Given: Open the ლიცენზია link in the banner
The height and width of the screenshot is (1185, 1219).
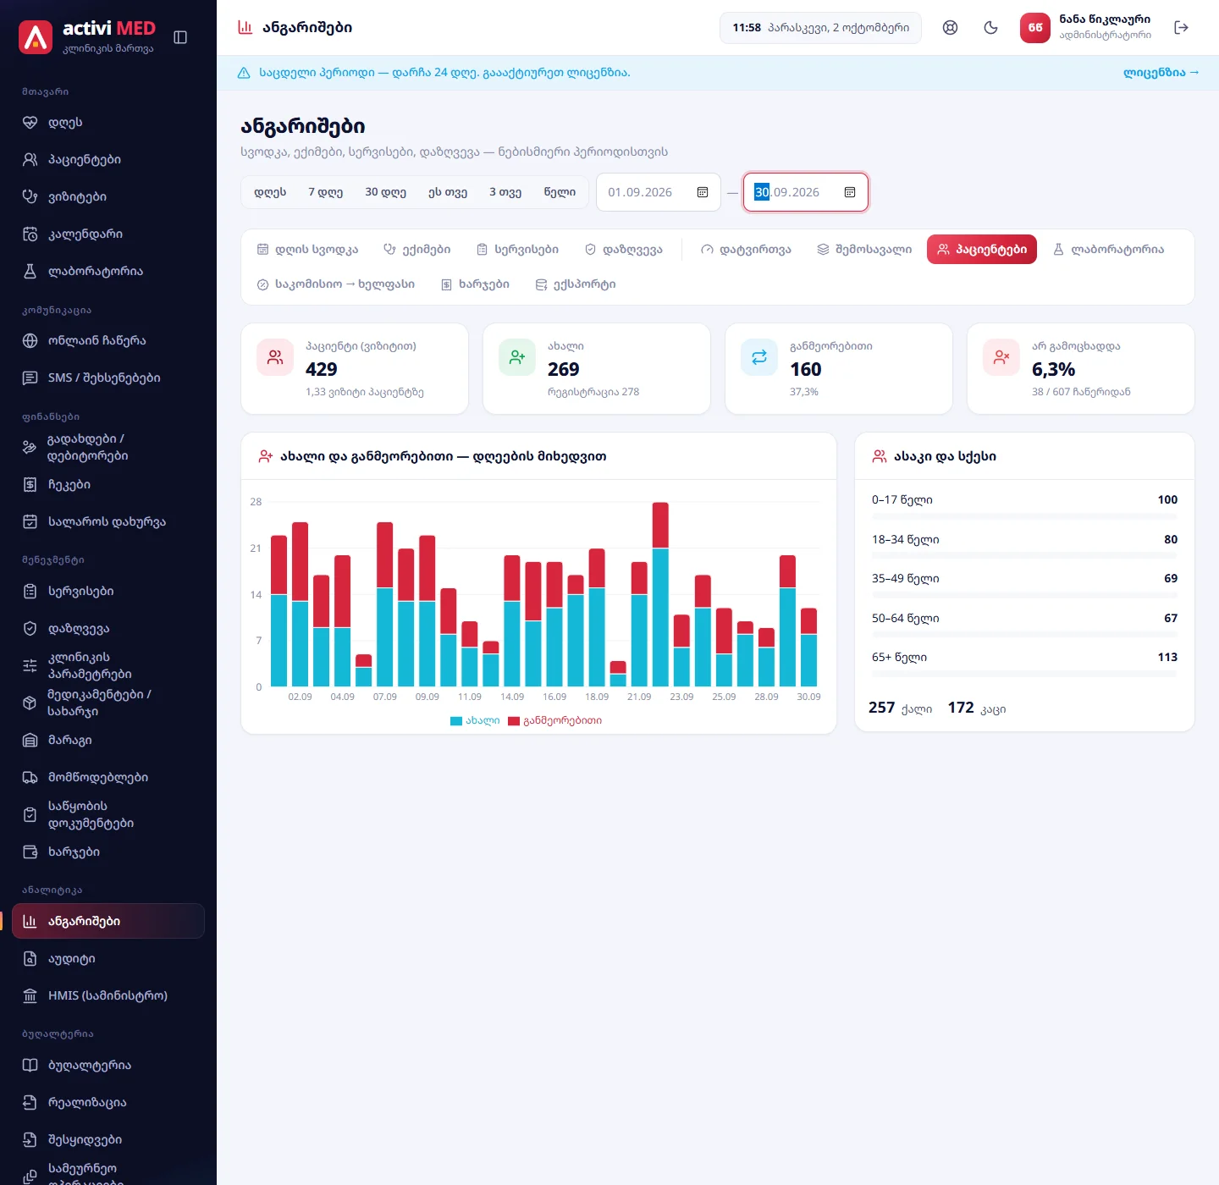Looking at the screenshot, I should click(1161, 73).
